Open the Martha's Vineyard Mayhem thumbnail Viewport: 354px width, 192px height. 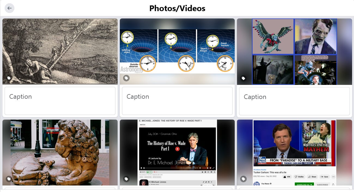[x=294, y=152]
